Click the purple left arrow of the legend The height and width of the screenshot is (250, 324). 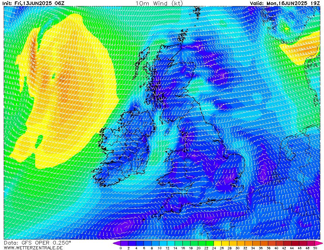click(x=117, y=243)
